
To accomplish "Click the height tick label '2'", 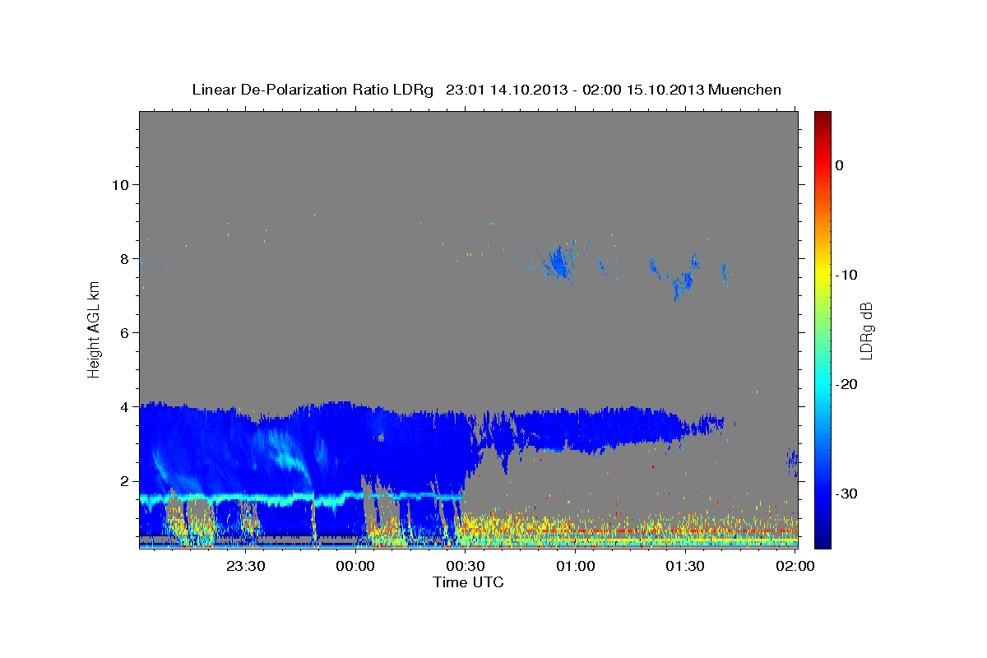I will (x=123, y=480).
